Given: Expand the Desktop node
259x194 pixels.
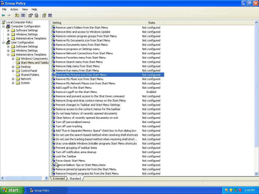Looking at the screenshot, I should point(13,67).
